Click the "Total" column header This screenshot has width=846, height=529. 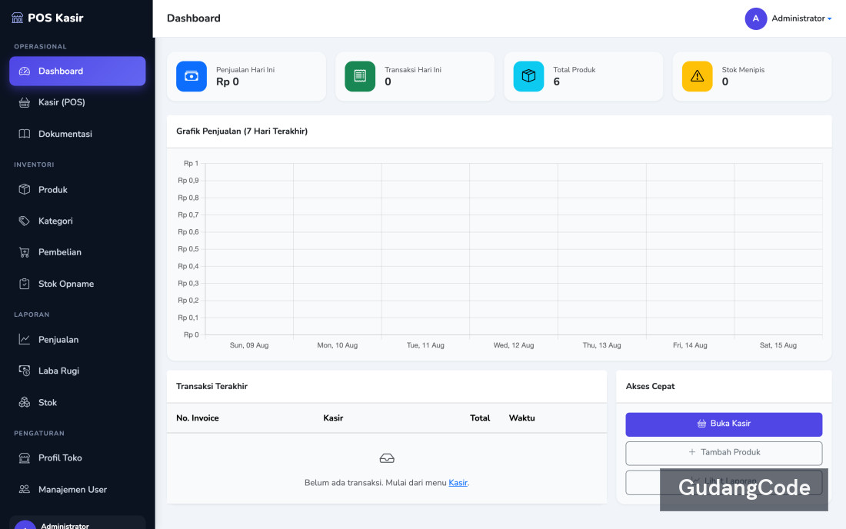(x=480, y=418)
